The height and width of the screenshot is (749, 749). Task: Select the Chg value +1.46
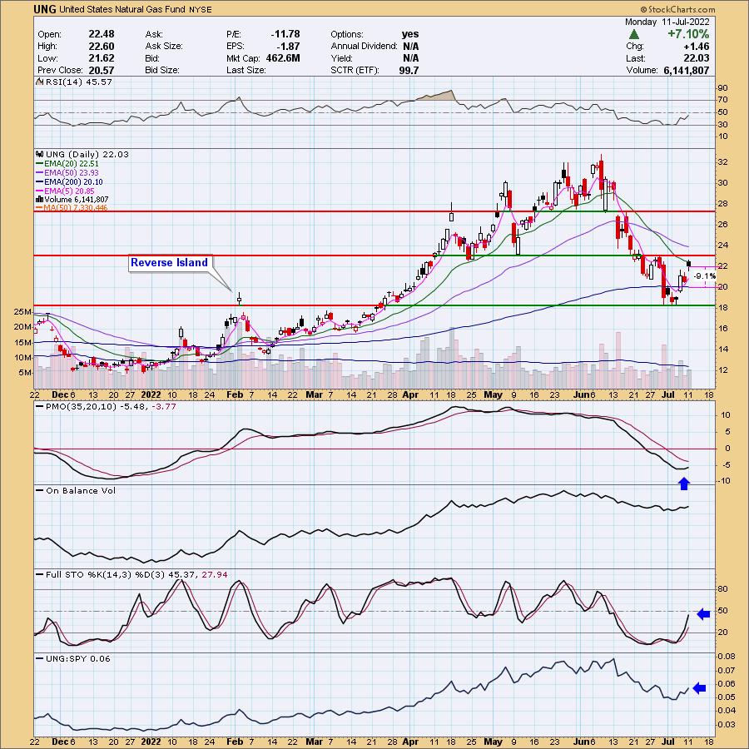(696, 46)
